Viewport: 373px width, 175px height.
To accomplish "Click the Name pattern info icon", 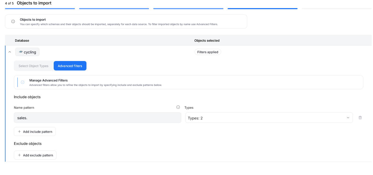I will [x=178, y=107].
